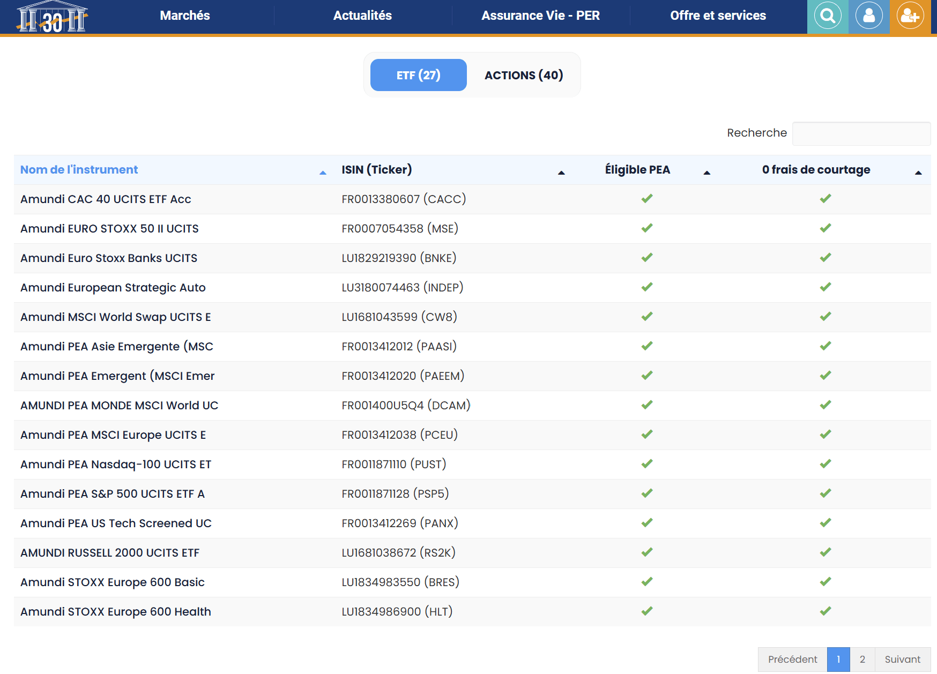The image size is (937, 674).
Task: Open Assurance Vie - PER menu
Action: [x=540, y=16]
